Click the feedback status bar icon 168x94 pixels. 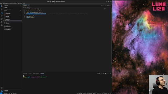pyautogui.click(x=109, y=93)
